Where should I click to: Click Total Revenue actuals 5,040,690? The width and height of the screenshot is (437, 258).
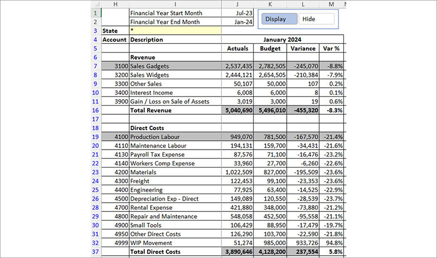[237, 110]
